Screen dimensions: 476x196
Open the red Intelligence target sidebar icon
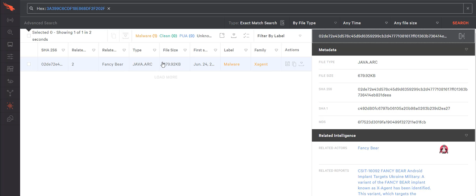[10, 106]
